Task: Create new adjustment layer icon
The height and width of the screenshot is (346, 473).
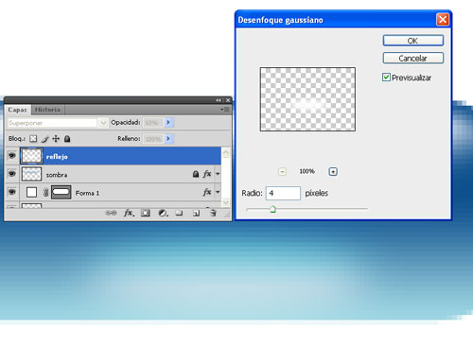Action: pos(163,214)
